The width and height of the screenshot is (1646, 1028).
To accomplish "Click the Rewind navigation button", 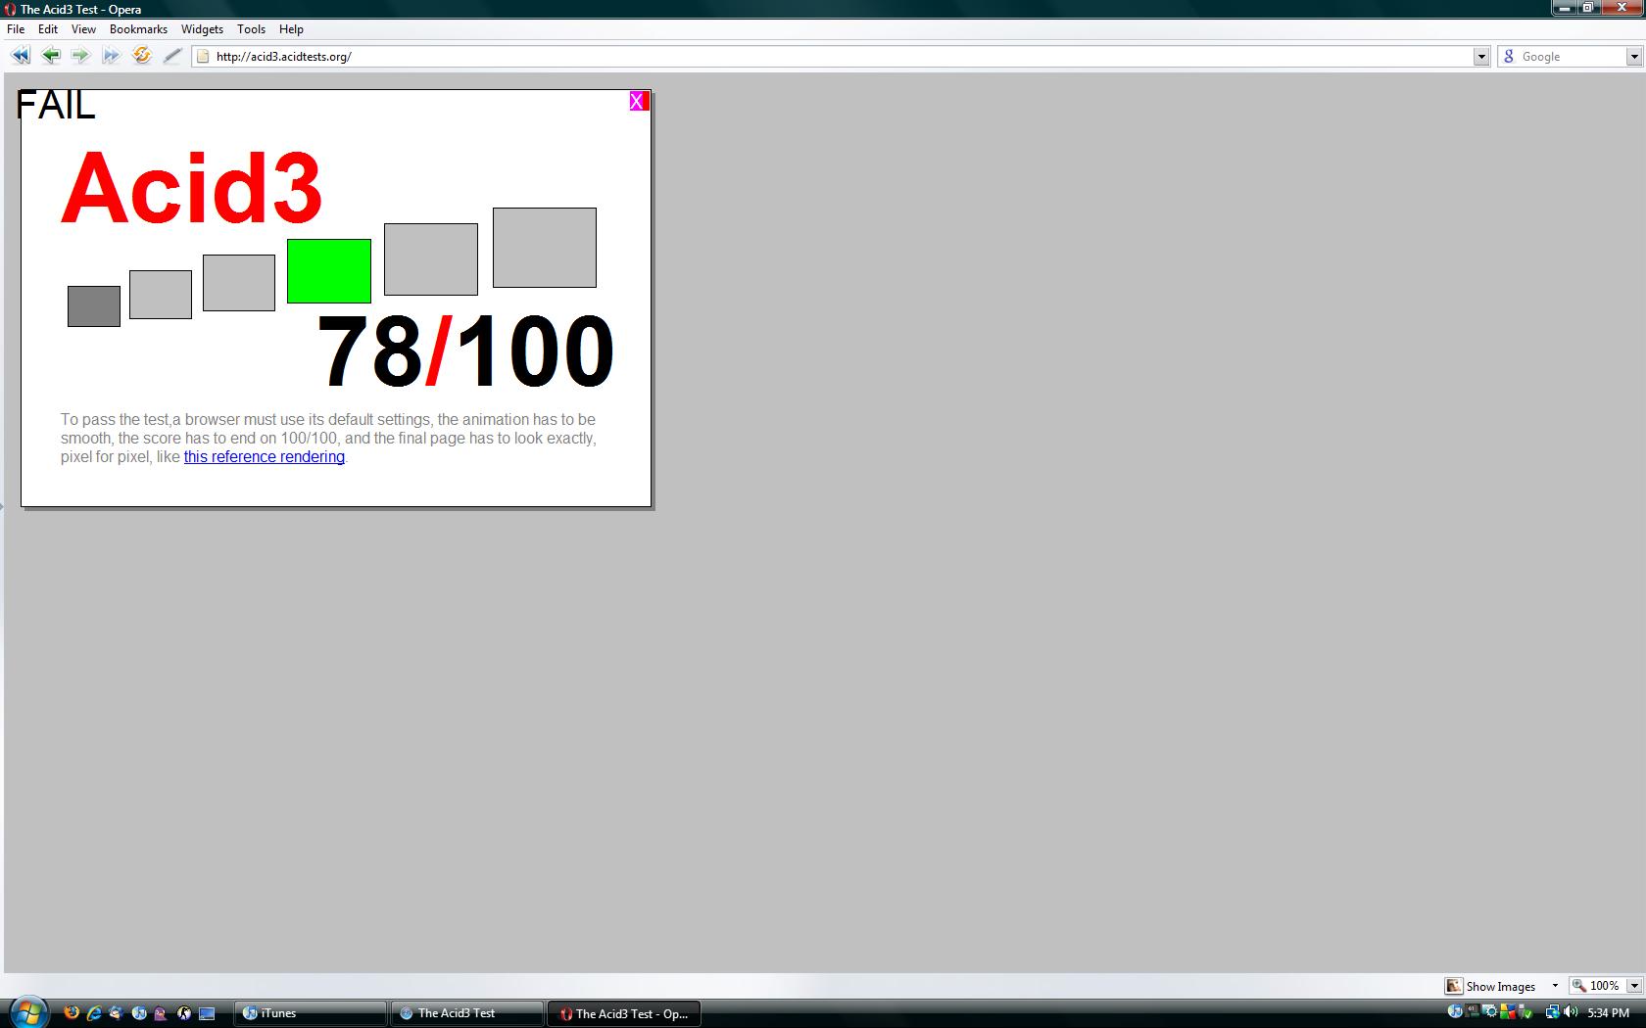I will click(x=20, y=56).
